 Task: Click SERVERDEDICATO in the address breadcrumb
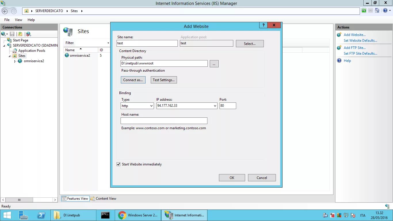49,11
